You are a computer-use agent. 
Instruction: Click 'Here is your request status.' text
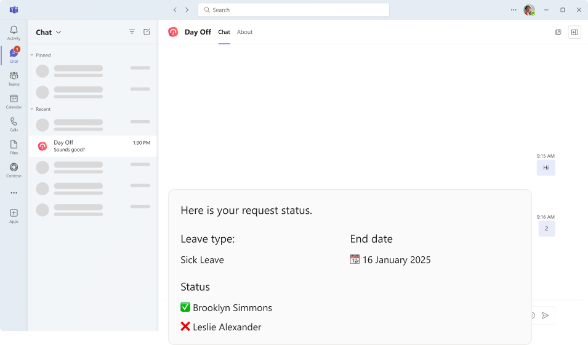pyautogui.click(x=246, y=210)
